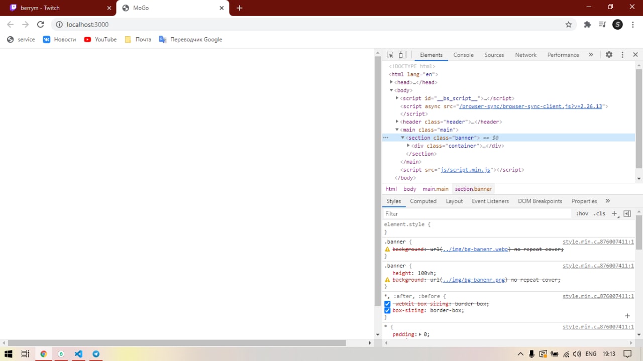The image size is (643, 361).
Task: Select body in breadcrumb trail
Action: (409, 189)
